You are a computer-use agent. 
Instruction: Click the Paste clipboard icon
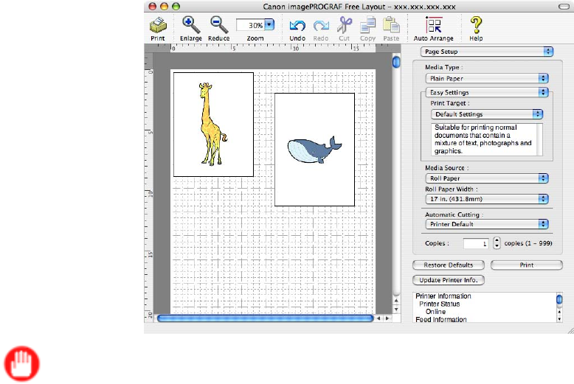pyautogui.click(x=391, y=25)
